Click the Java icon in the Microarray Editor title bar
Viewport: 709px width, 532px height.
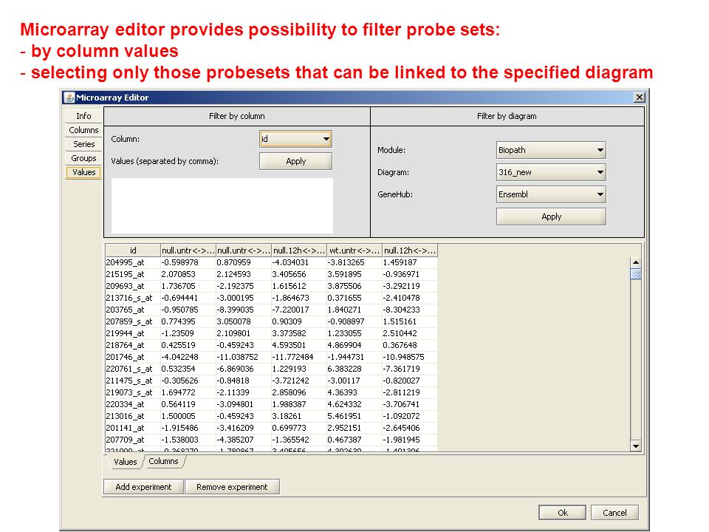point(69,98)
